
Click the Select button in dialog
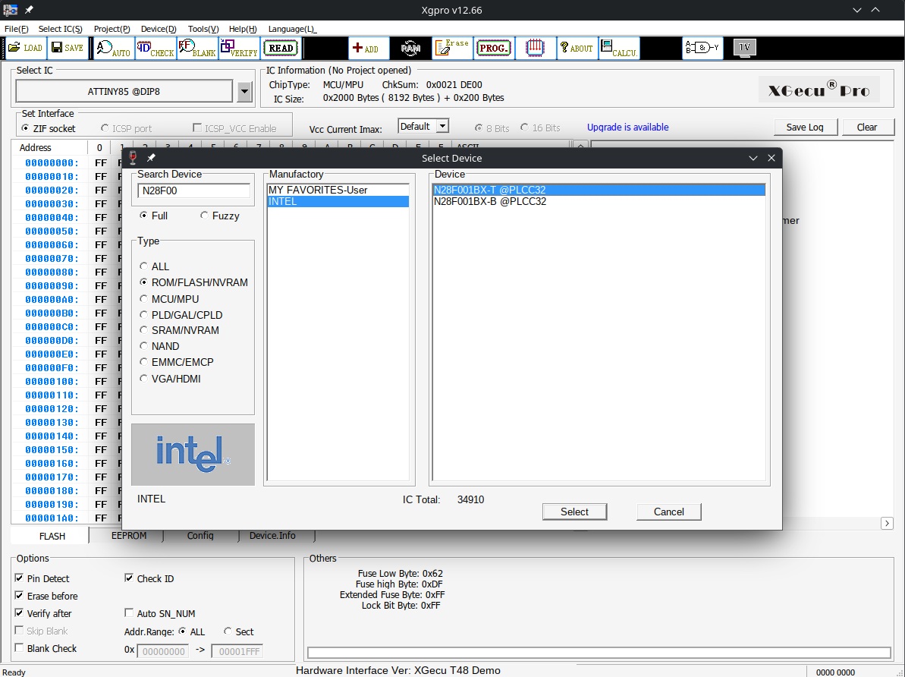pyautogui.click(x=574, y=512)
